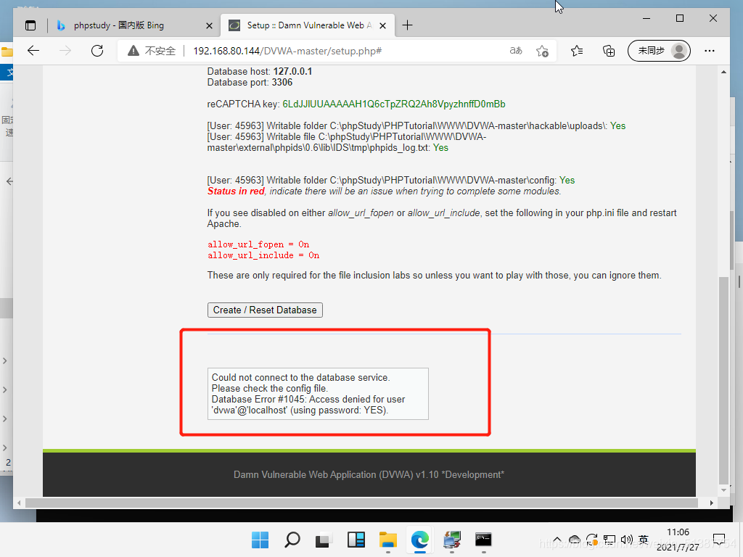Screen dimensions: 743x557
Task: Reload the setup.php page
Action: [97, 51]
